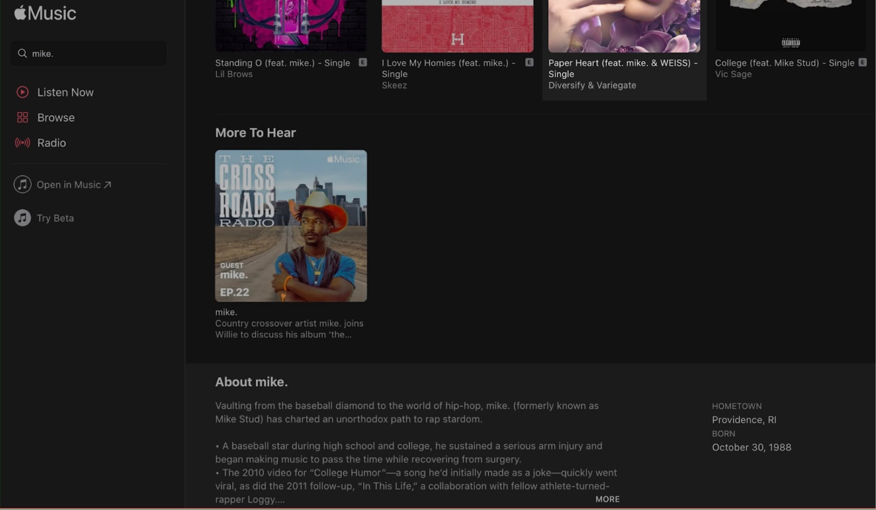Click the search field containing mike.

(x=89, y=53)
